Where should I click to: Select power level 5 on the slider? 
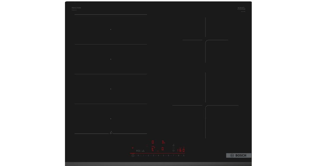click(163, 155)
